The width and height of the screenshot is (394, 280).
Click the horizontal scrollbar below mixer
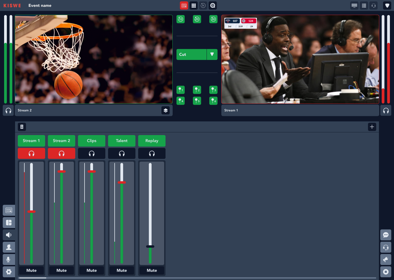197,278
